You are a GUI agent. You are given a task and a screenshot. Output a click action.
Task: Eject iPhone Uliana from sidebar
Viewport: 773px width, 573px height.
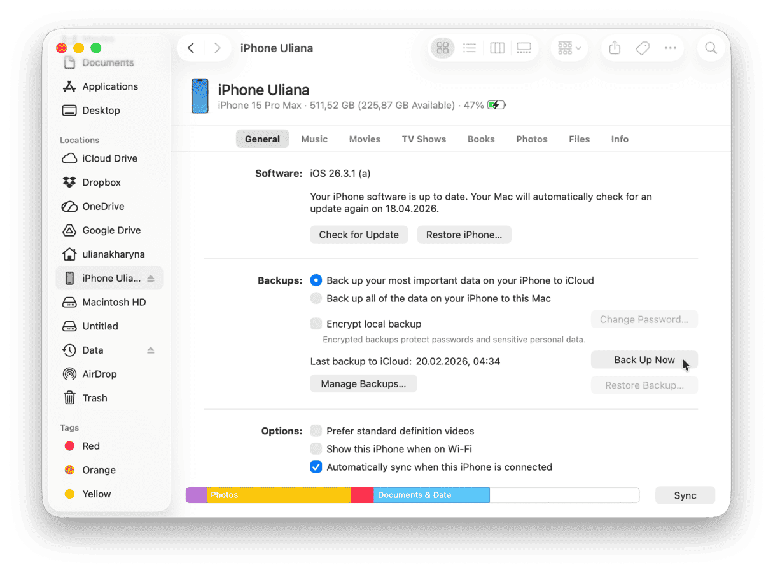coord(151,279)
